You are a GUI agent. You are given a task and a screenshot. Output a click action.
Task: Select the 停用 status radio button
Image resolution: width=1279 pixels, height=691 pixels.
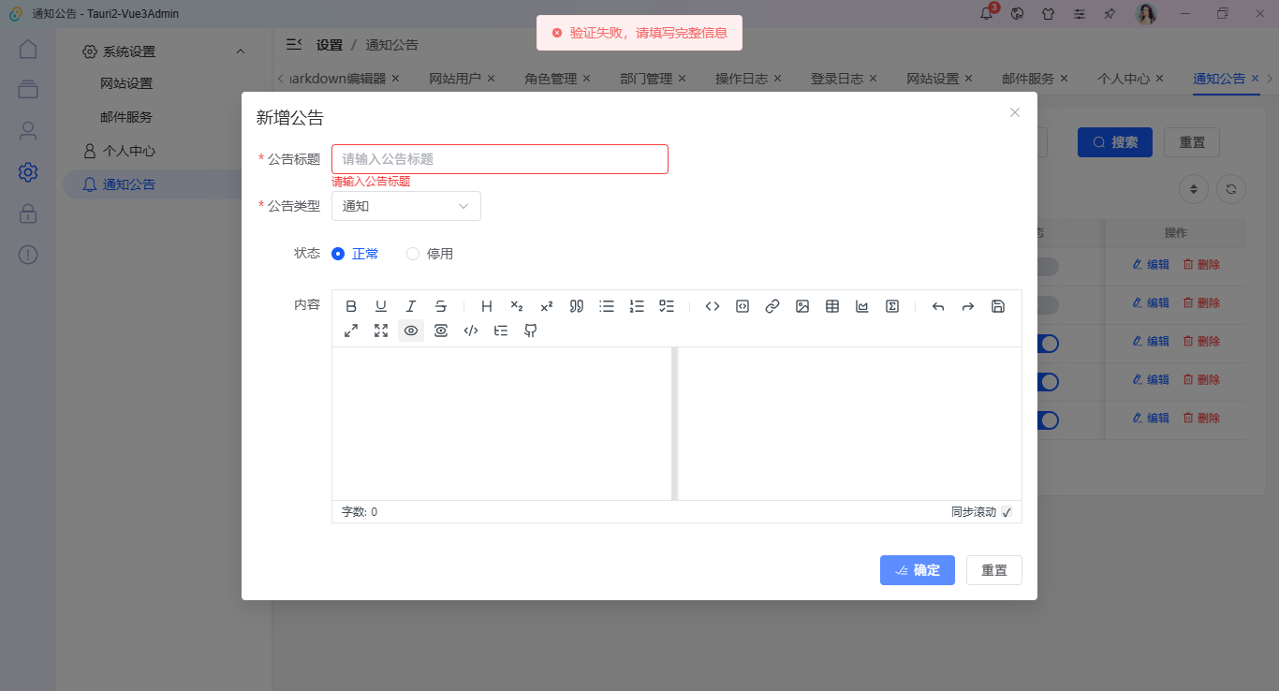413,253
